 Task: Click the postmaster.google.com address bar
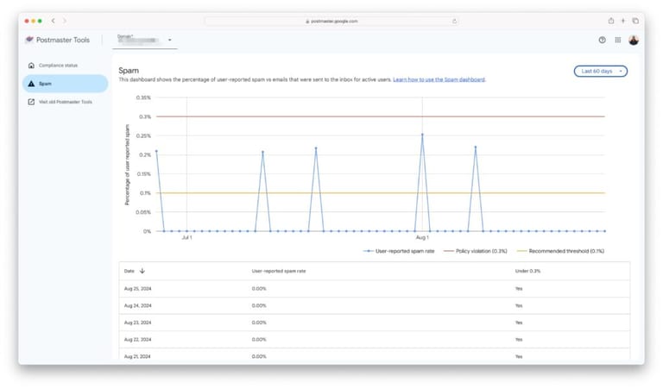tap(331, 21)
